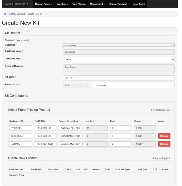This screenshot has height=186, width=182.
Task: Expand the Inventory menu
Action: 62,4
